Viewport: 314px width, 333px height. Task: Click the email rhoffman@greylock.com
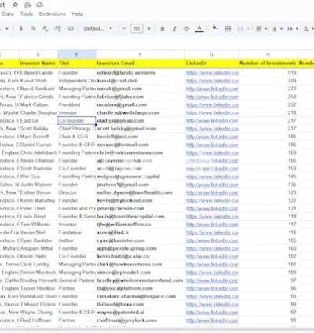(x=127, y=320)
